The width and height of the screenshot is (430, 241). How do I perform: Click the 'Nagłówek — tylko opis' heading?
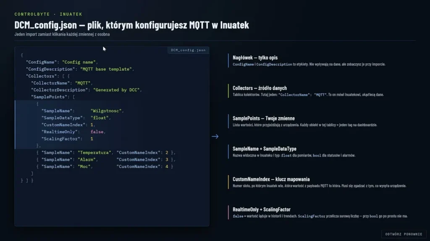pos(255,58)
